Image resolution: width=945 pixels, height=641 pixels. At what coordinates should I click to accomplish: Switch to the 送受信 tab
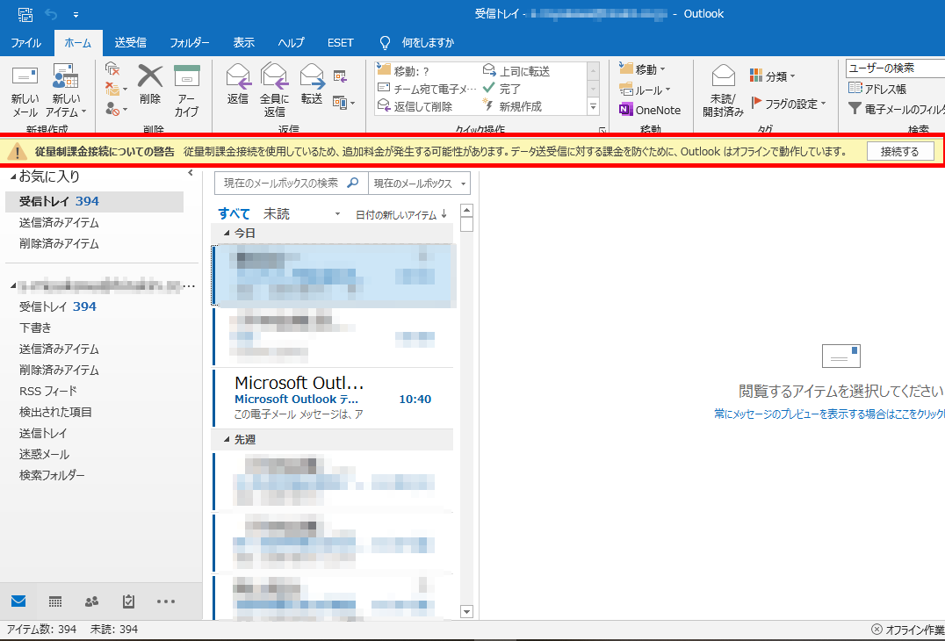coord(130,43)
